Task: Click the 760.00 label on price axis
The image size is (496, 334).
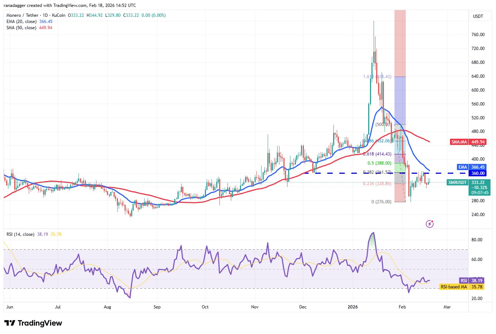Action: (478, 35)
